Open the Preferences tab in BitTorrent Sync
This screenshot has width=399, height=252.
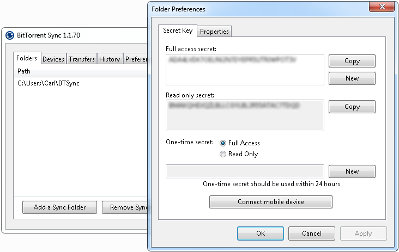coord(136,59)
